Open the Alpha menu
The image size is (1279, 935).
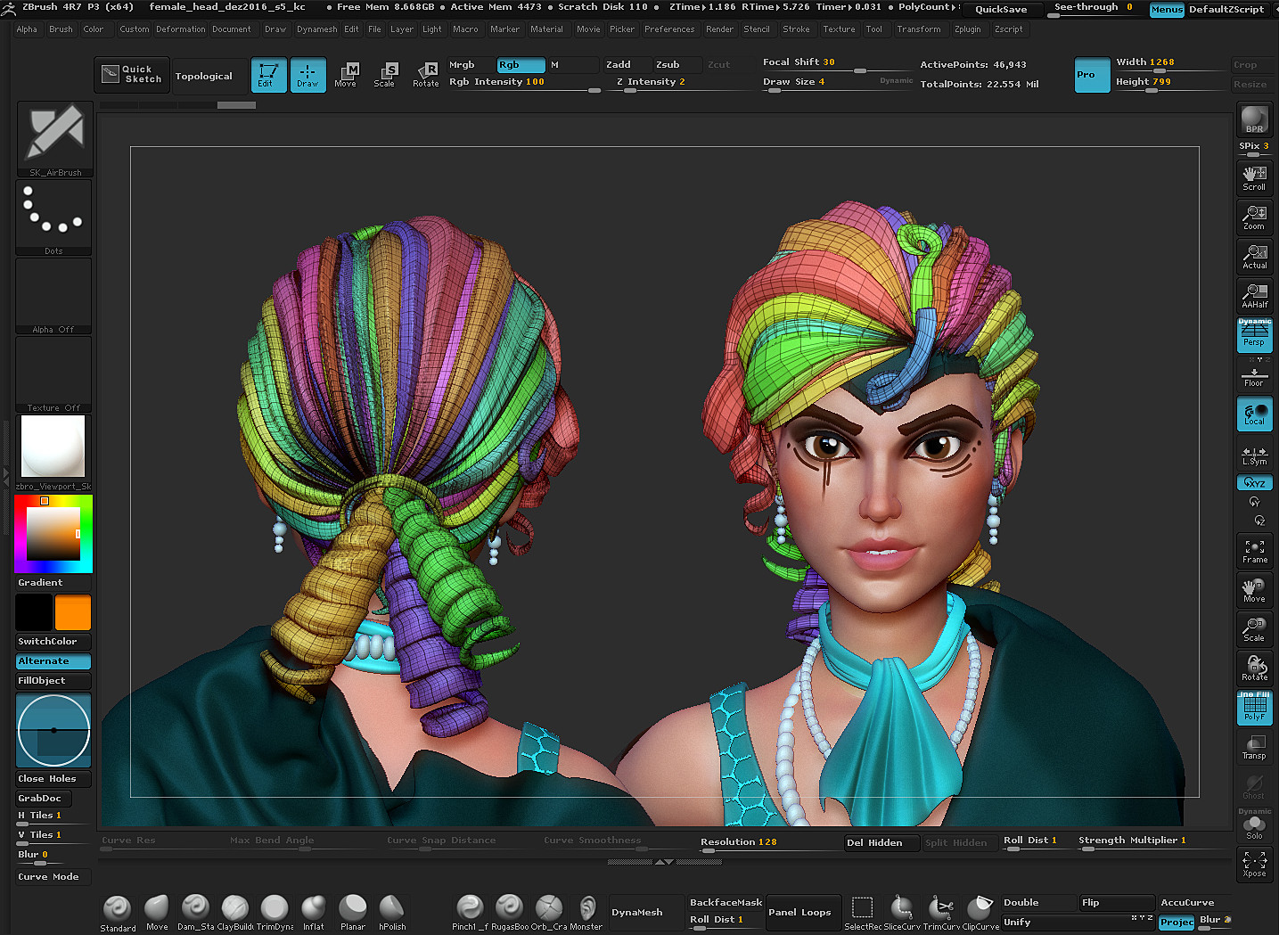27,29
